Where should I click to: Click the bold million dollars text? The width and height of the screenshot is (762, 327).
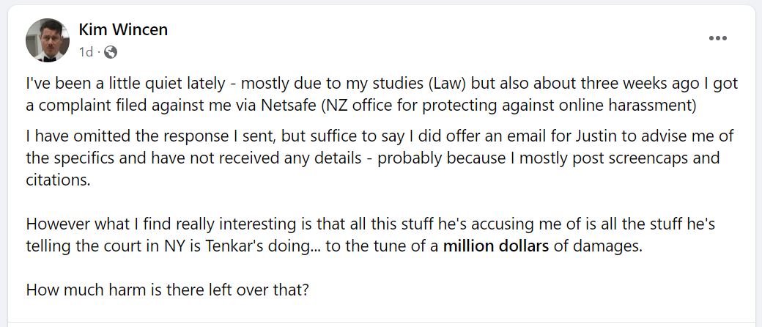pyautogui.click(x=496, y=246)
